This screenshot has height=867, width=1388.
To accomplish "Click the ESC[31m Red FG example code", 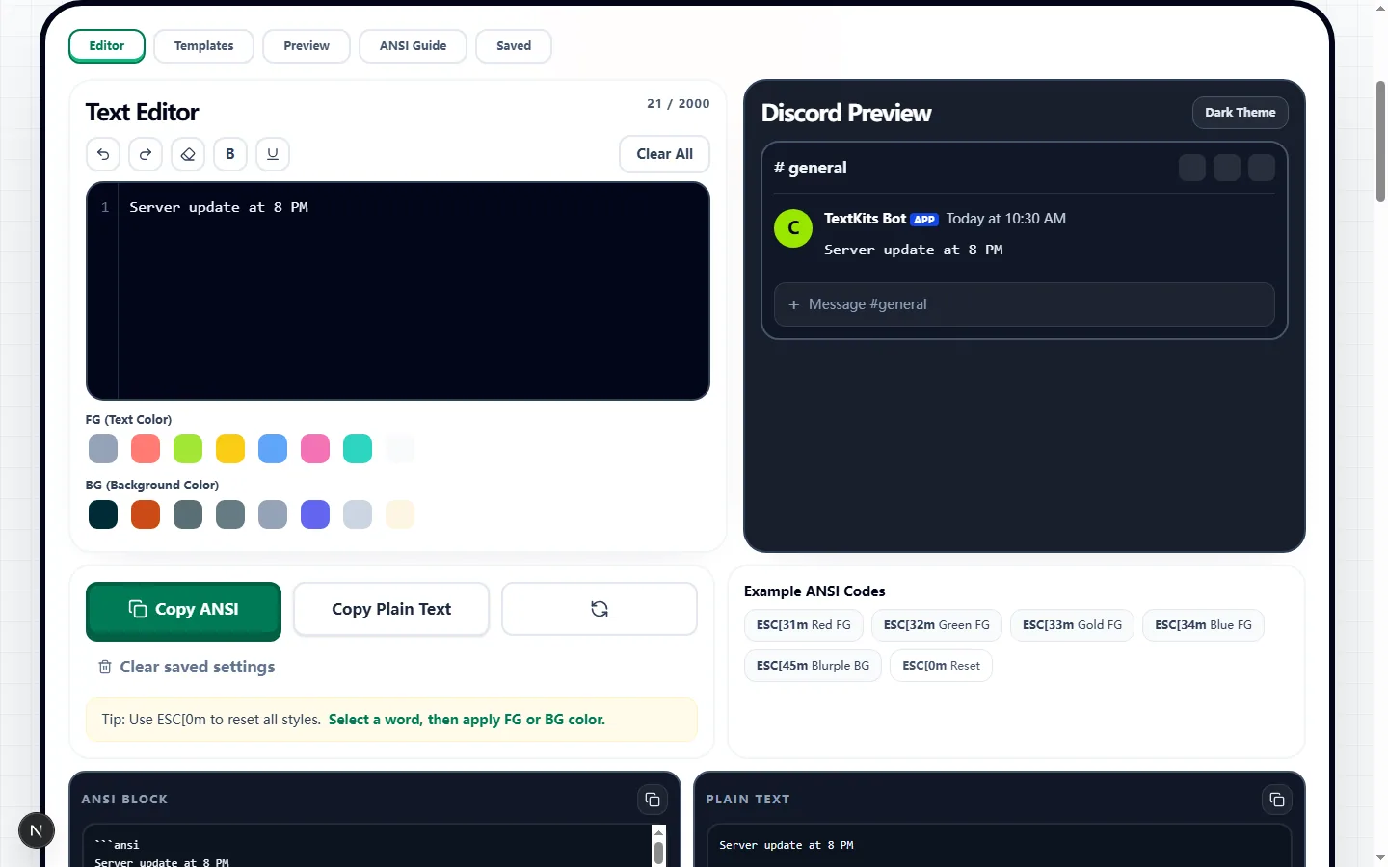I will click(804, 625).
